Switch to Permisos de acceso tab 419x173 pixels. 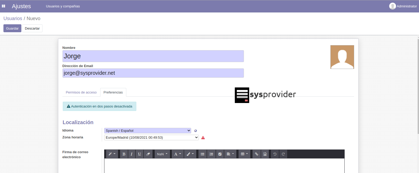(81, 92)
